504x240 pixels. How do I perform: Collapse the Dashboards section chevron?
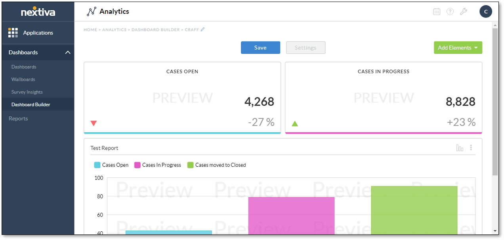(x=68, y=52)
